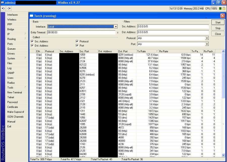Open the Manual menu item

coord(16,121)
